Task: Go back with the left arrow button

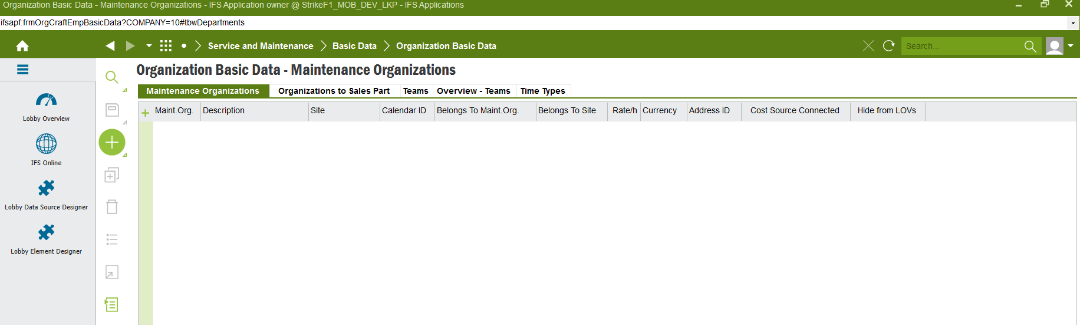Action: point(110,46)
